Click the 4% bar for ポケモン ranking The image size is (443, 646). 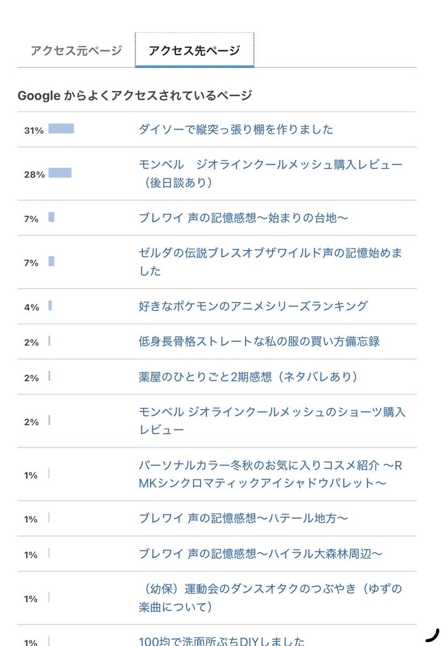point(51,306)
